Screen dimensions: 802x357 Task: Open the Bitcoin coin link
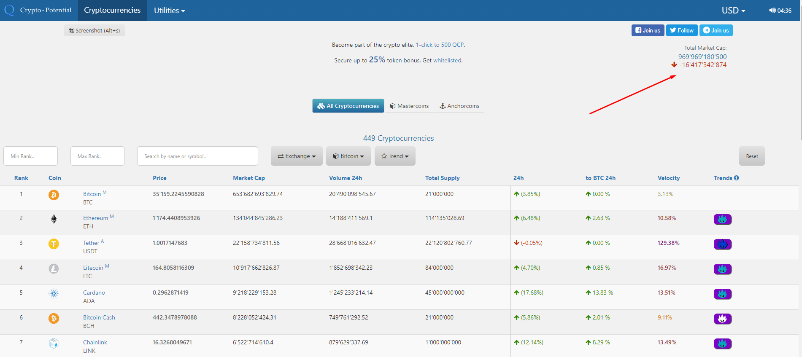(92, 194)
